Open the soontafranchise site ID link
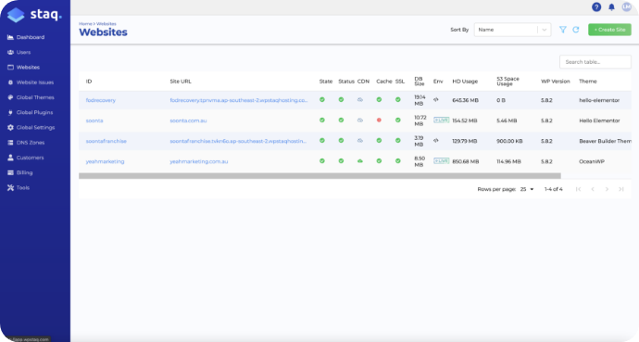 pyautogui.click(x=106, y=141)
